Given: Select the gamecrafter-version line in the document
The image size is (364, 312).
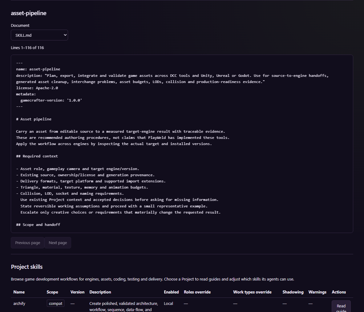Looking at the screenshot, I should tap(51, 100).
